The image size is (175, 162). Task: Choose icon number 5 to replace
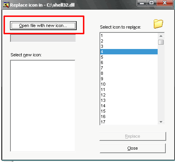coord(129,57)
